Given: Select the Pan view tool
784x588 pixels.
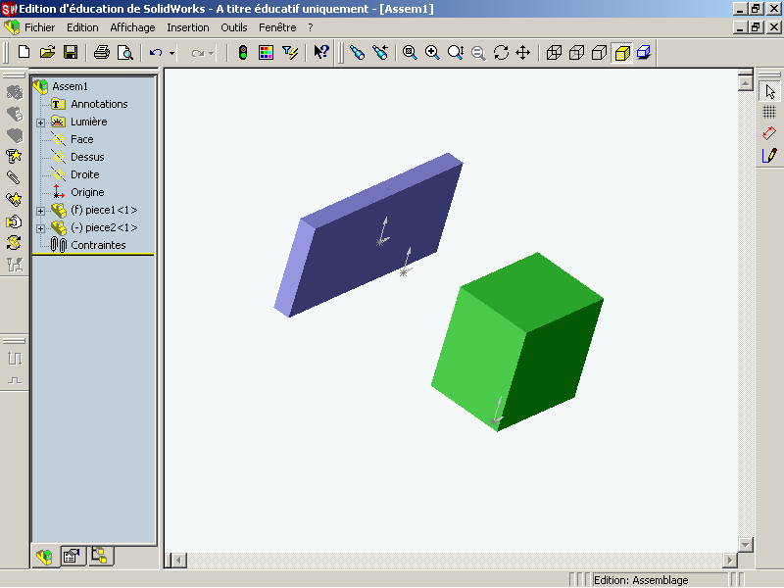Looking at the screenshot, I should [x=523, y=53].
